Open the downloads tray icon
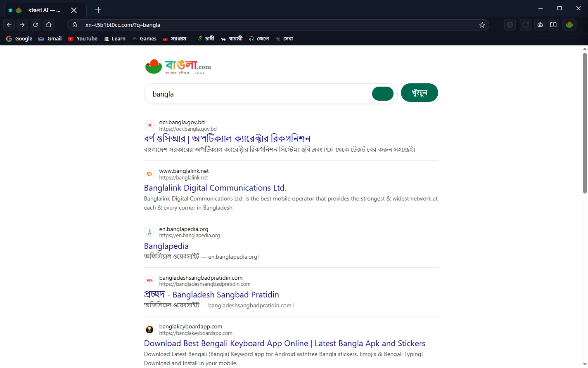Viewport: 588px width, 368px height. coord(553,25)
